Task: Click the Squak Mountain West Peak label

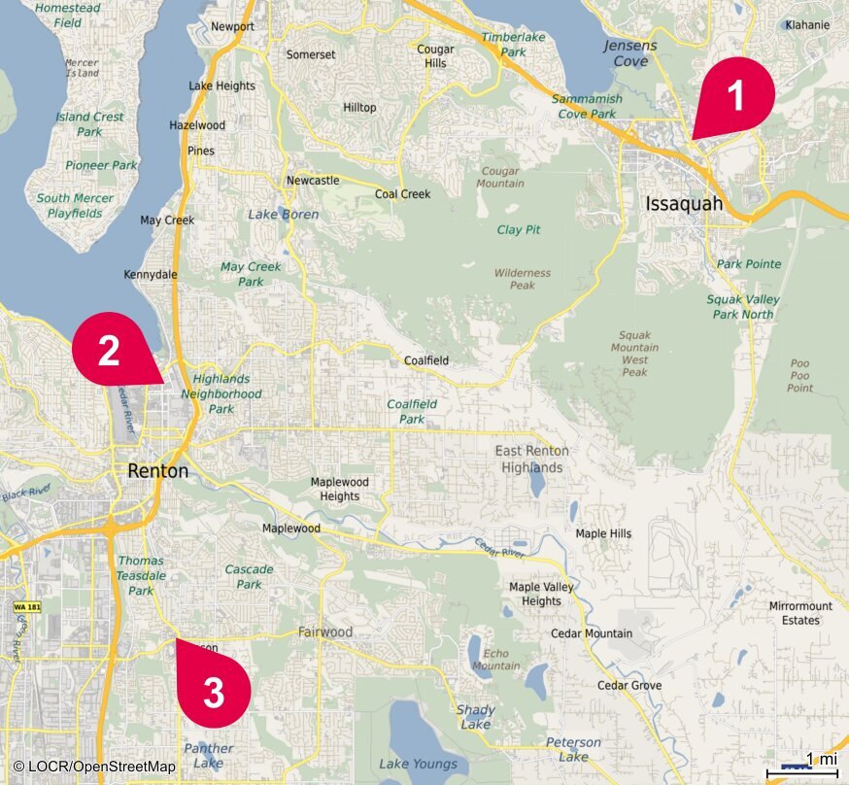Action: tap(634, 354)
